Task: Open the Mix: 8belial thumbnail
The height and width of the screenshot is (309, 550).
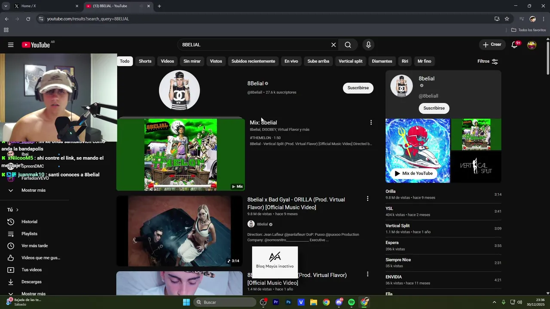Action: (180, 154)
